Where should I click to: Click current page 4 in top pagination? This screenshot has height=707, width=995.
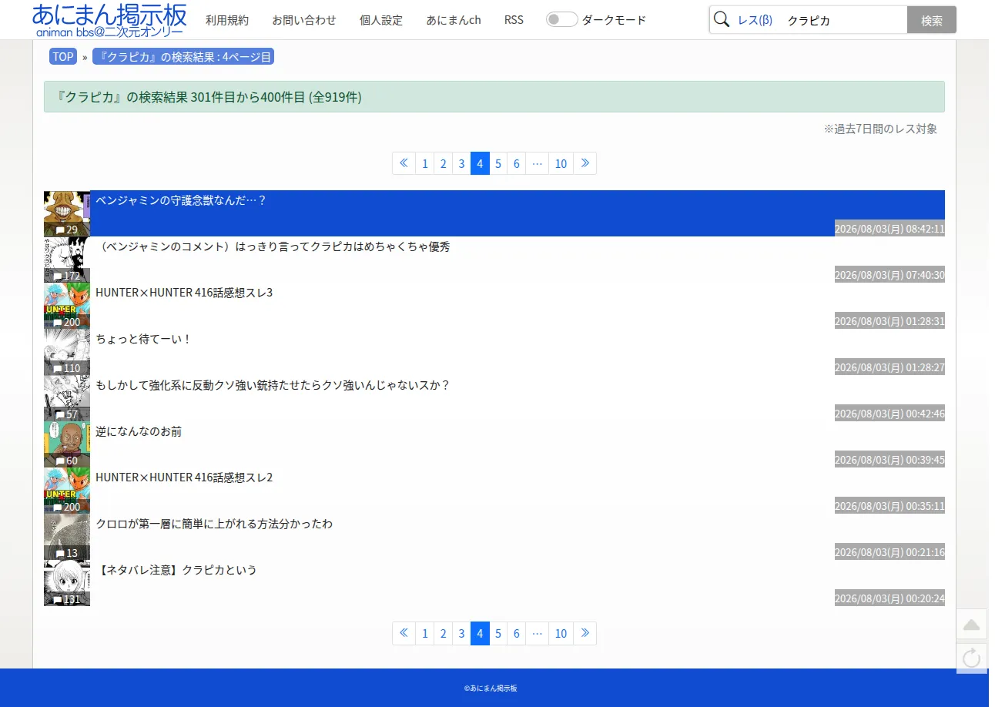(x=480, y=163)
